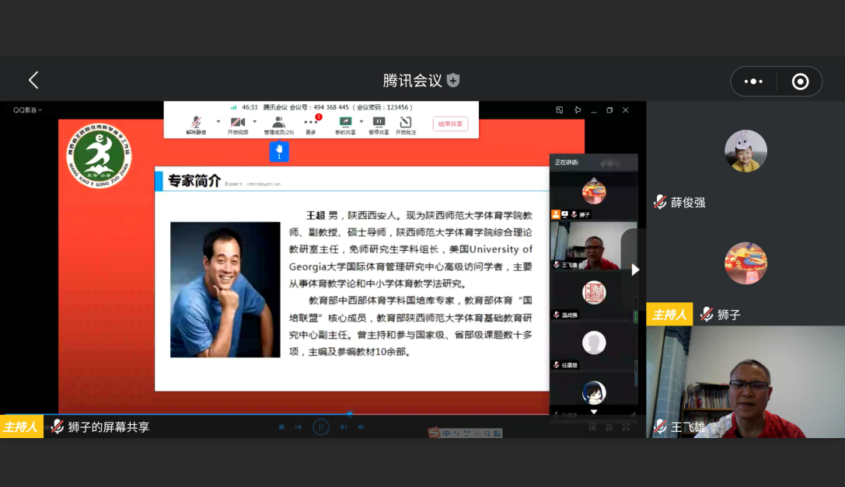Click the QQ影音 playlist icon at bottom right

[609, 427]
